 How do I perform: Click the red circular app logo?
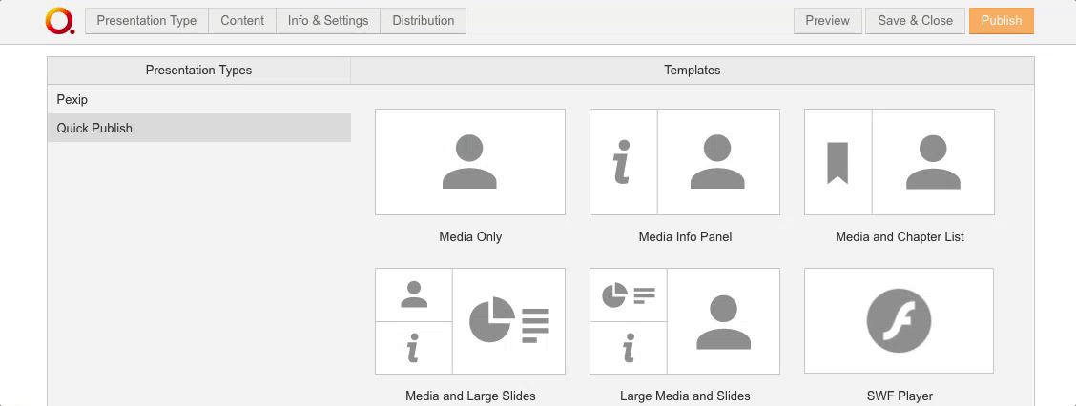(59, 21)
